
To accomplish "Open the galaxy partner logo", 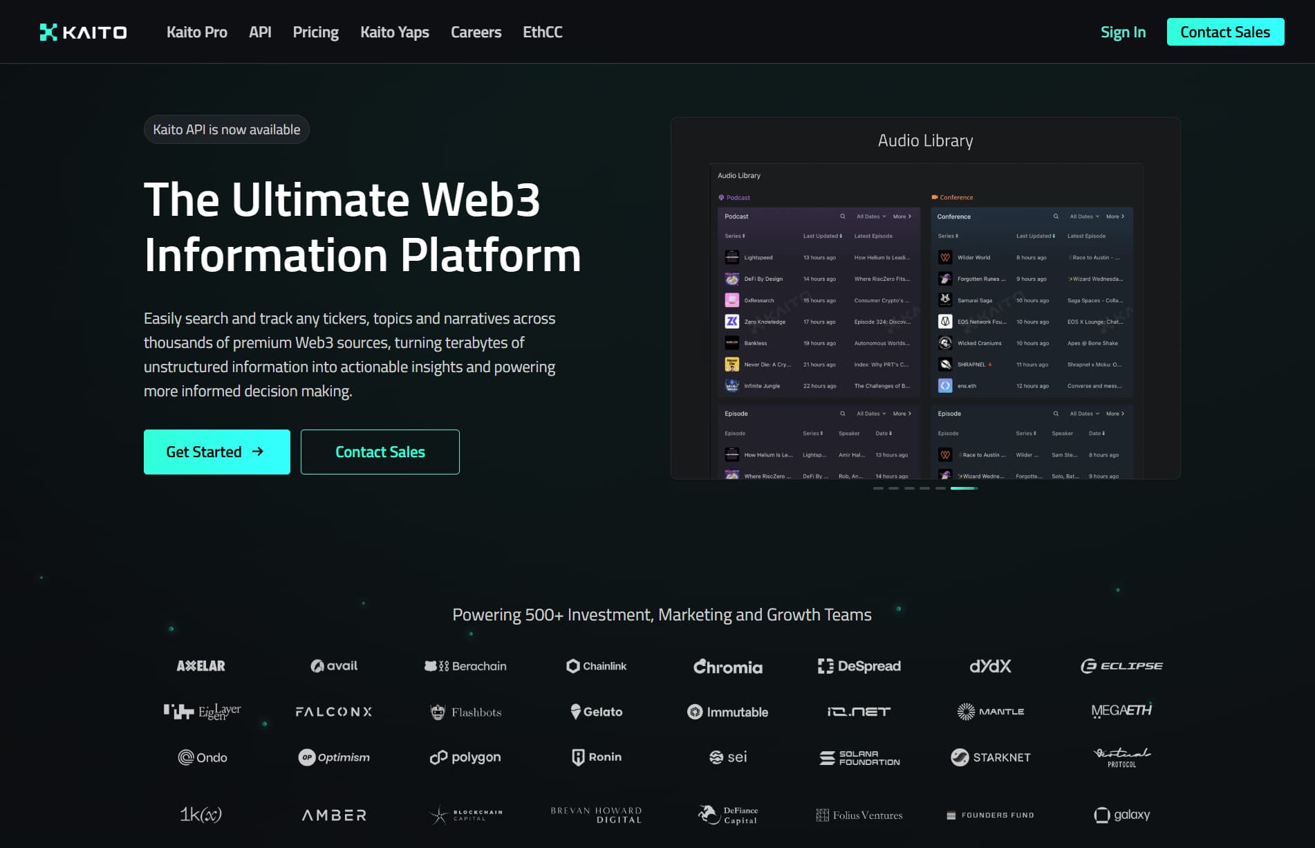I will (1121, 815).
